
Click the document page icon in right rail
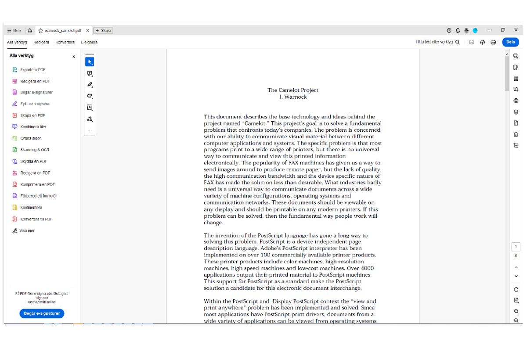point(516,123)
